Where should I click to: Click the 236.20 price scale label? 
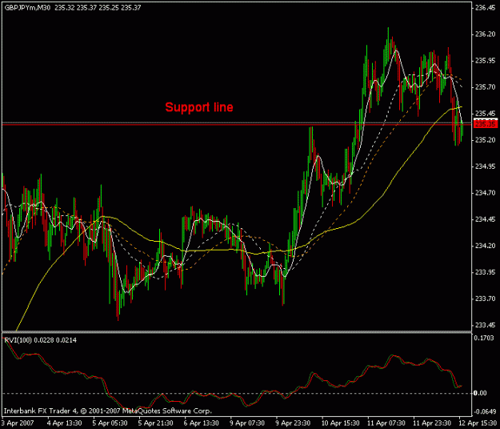click(x=486, y=34)
